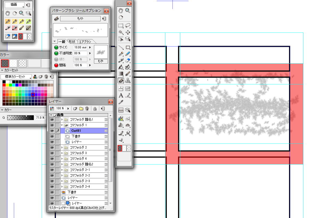Hide the Cut01 layer

pos(52,131)
